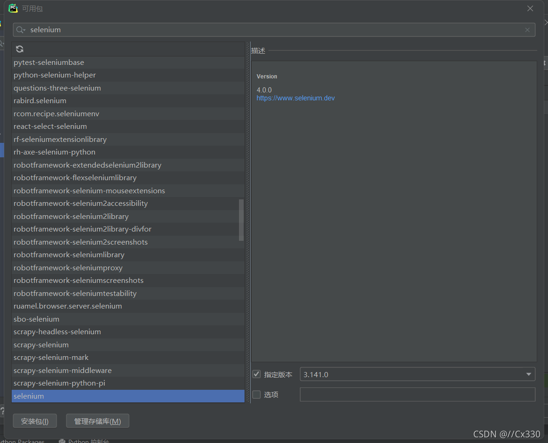Select the sbo-selenium package

coord(128,319)
